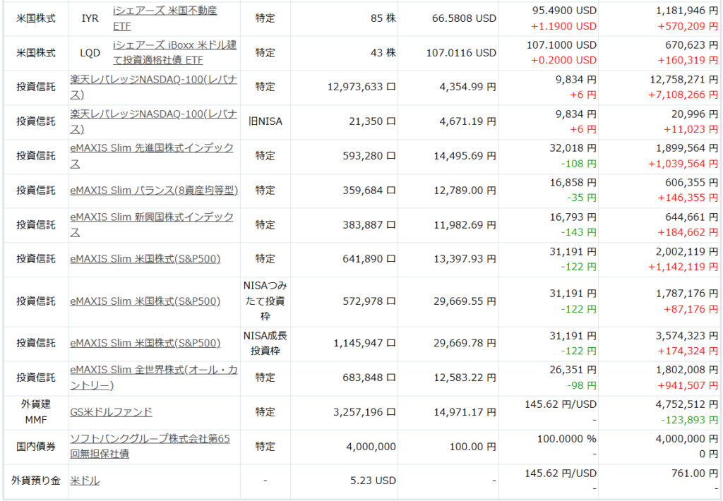Select the balance "5.23 USD"
723x501 pixels.
click(373, 481)
